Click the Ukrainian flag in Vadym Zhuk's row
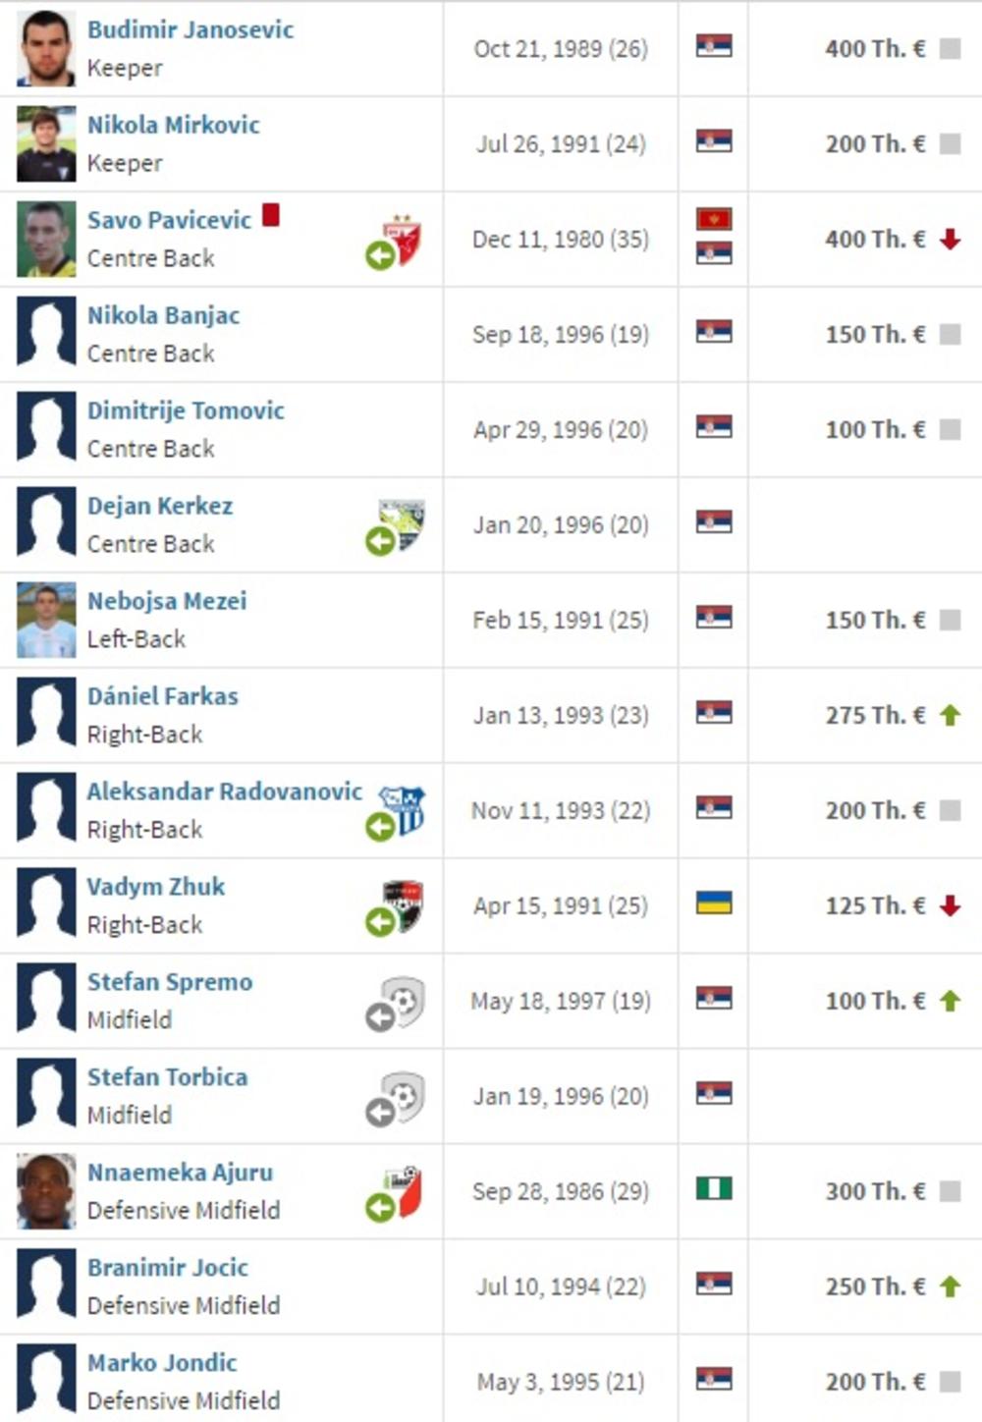This screenshot has height=1422, width=982. [714, 902]
